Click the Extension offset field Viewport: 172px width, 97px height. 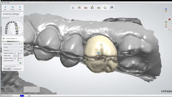click(15, 58)
